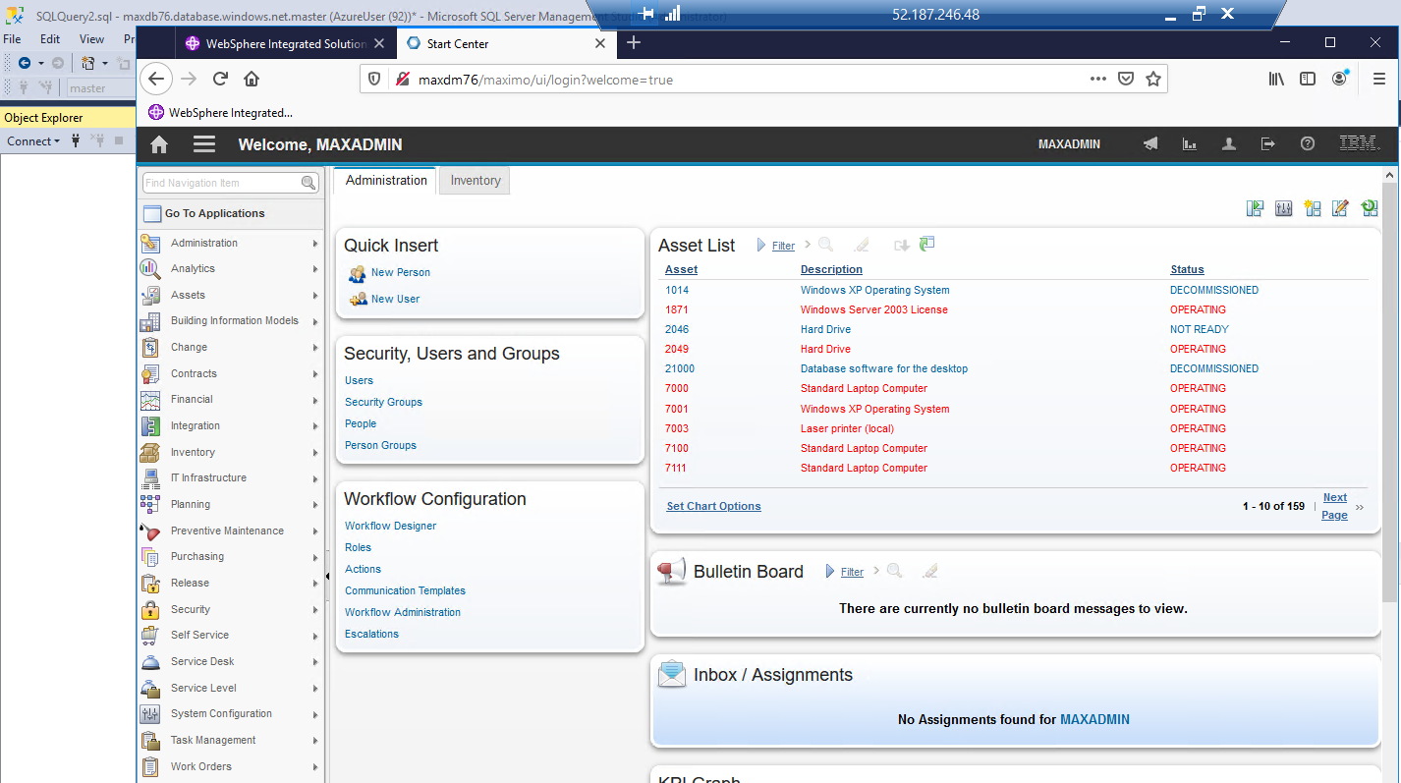Open Firefox application menu
1401x783 pixels.
(1379, 80)
